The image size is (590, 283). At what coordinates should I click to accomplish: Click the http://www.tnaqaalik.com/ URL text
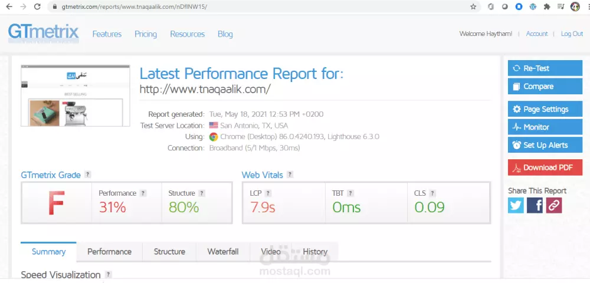point(205,90)
